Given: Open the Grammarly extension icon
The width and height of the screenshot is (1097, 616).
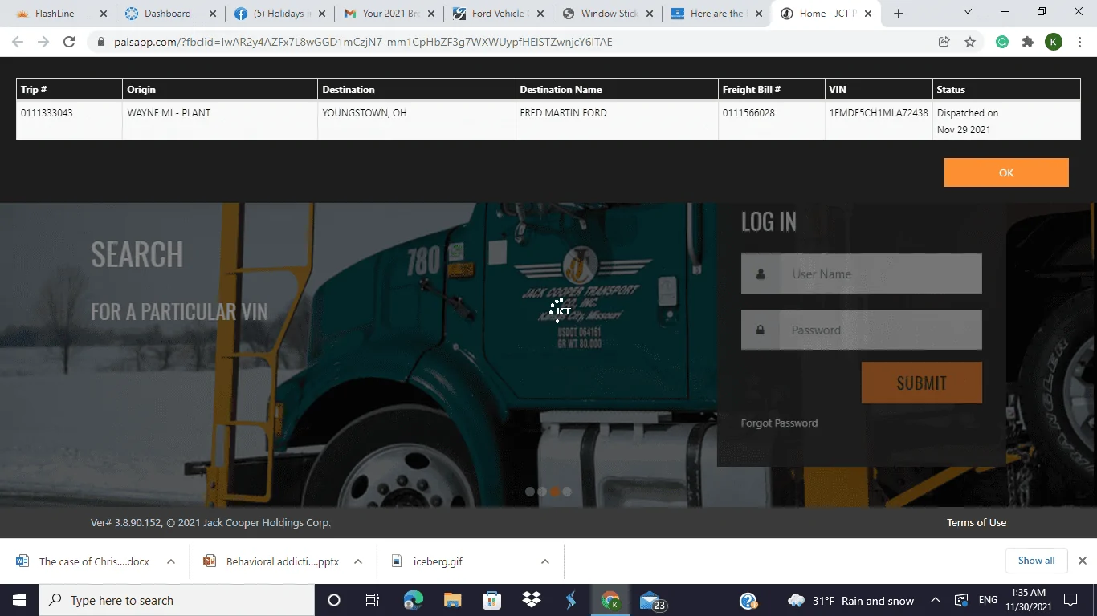Looking at the screenshot, I should click(x=1002, y=42).
